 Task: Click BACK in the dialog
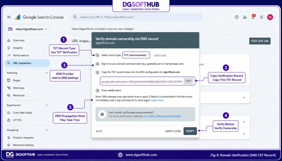click(x=99, y=131)
